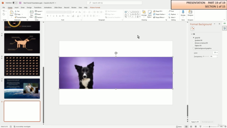Open the Shape Effects dropdown

159,17
